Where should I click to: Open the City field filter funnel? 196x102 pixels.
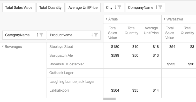(119, 7)
